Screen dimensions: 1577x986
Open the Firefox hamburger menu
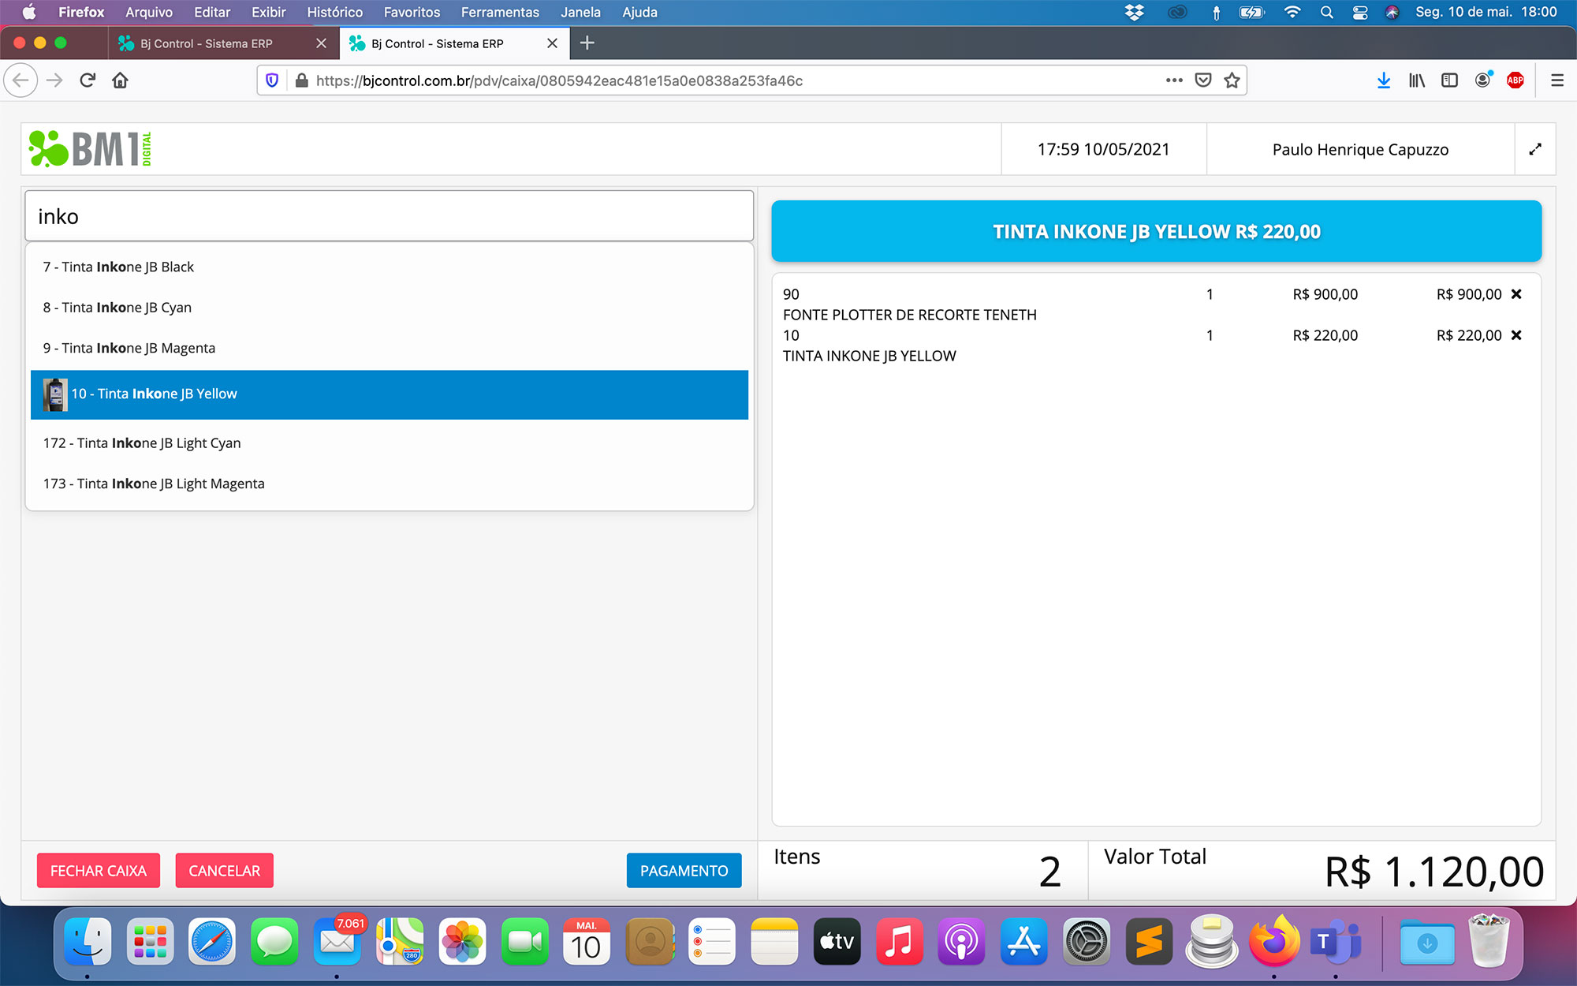pos(1556,80)
